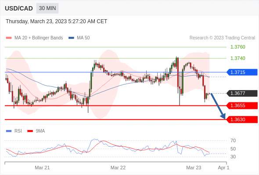The height and width of the screenshot is (175, 259).
Task: Click the Mar 23 date axis label
Action: coord(194,168)
